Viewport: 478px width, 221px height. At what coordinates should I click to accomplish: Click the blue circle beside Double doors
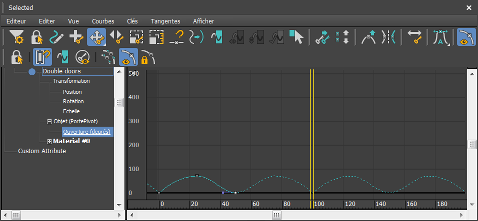click(x=32, y=72)
